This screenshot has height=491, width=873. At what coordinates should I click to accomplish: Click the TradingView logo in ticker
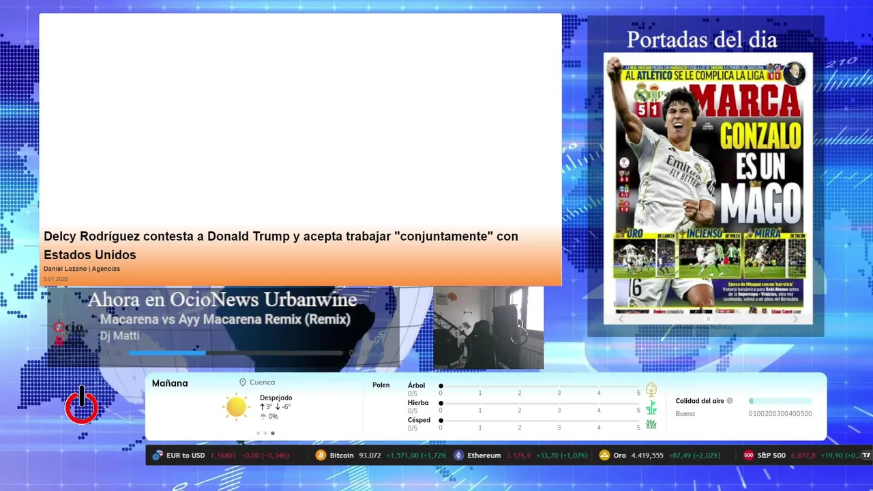pos(866,456)
